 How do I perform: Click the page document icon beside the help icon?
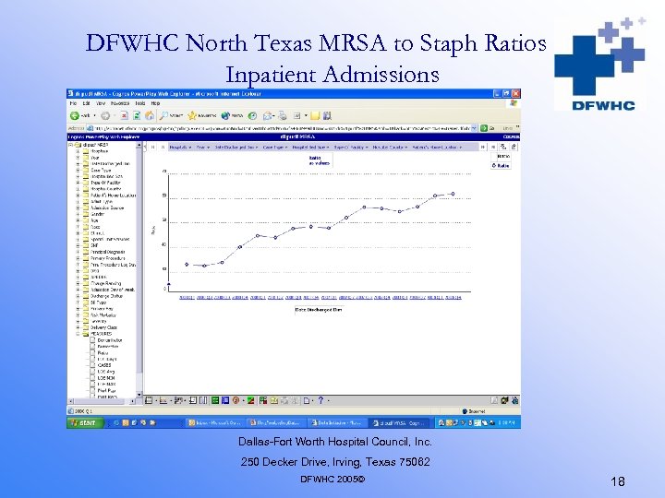(307, 400)
